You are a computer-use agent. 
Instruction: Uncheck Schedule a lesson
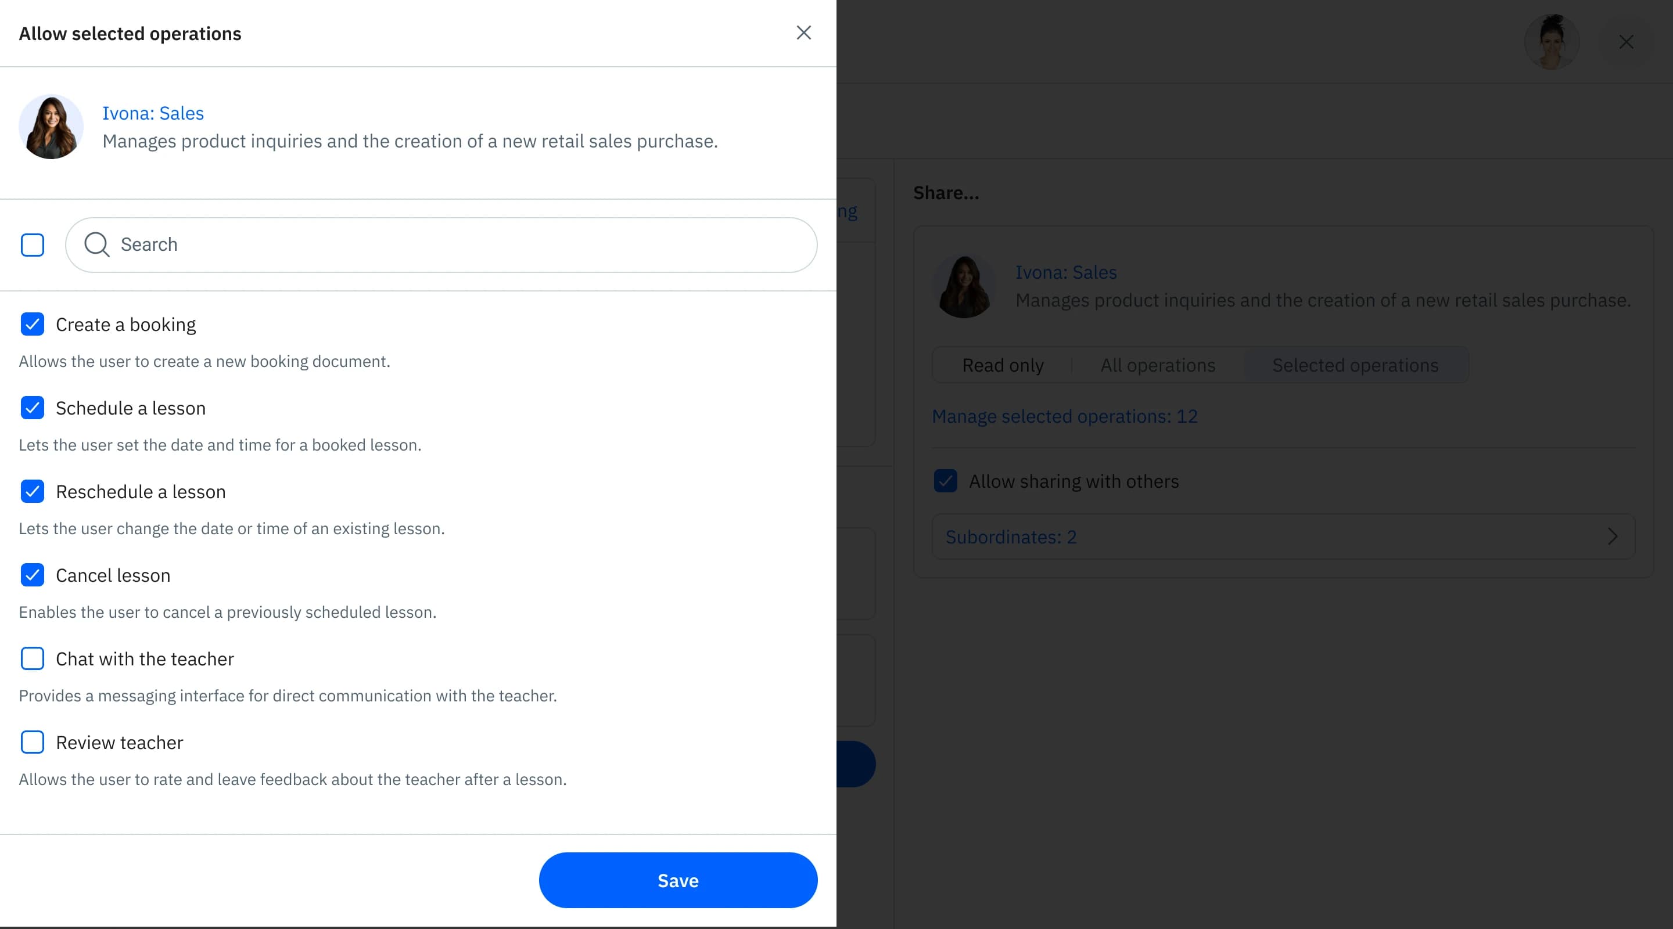pyautogui.click(x=33, y=408)
